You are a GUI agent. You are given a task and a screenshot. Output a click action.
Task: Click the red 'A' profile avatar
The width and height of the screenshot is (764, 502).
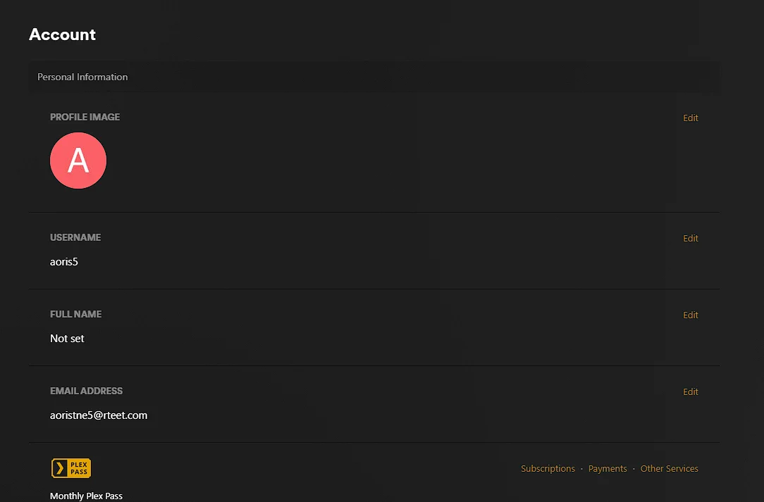pyautogui.click(x=78, y=161)
